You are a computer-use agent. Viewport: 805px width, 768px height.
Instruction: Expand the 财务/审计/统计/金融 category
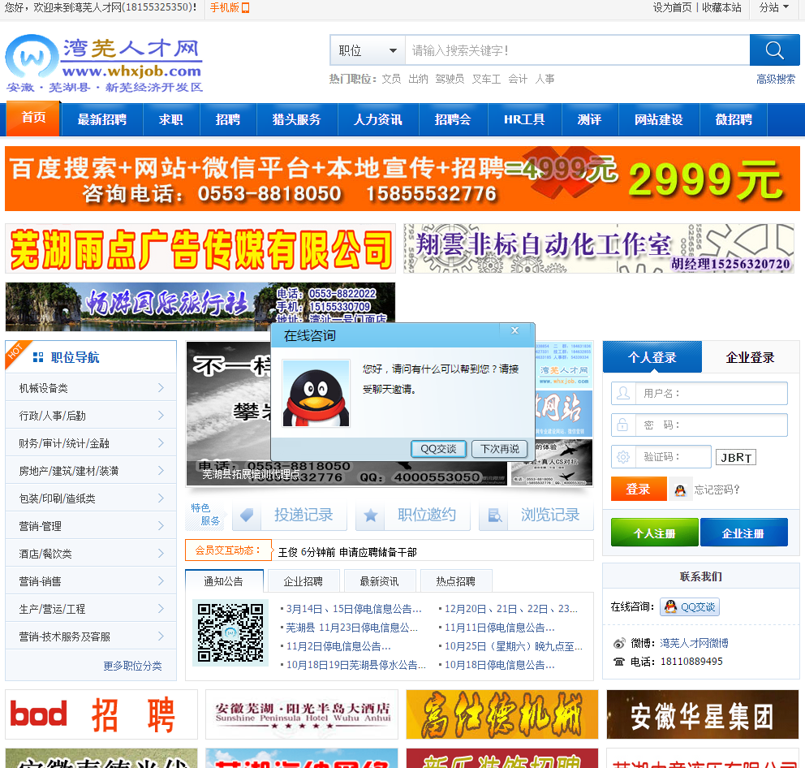click(91, 443)
